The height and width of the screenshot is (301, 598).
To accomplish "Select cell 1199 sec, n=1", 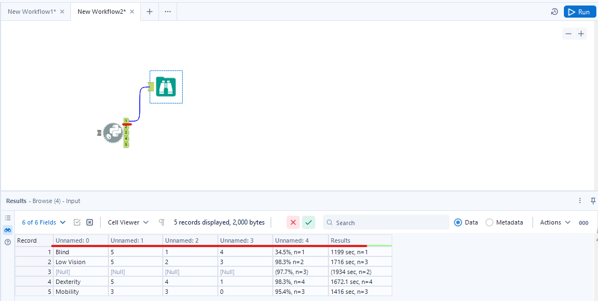I will [360, 252].
